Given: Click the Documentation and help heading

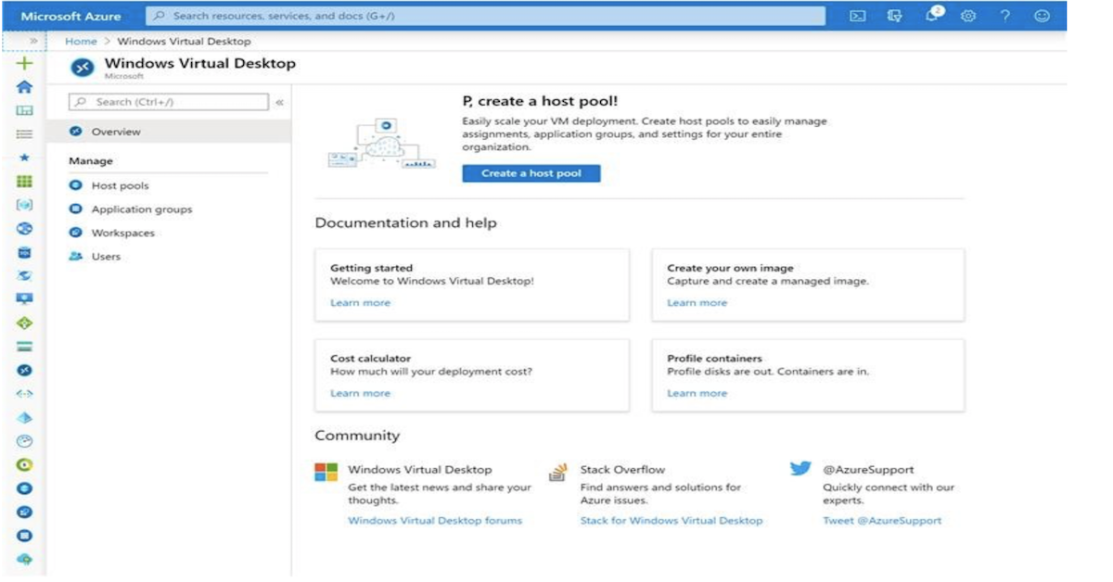Looking at the screenshot, I should (x=405, y=223).
